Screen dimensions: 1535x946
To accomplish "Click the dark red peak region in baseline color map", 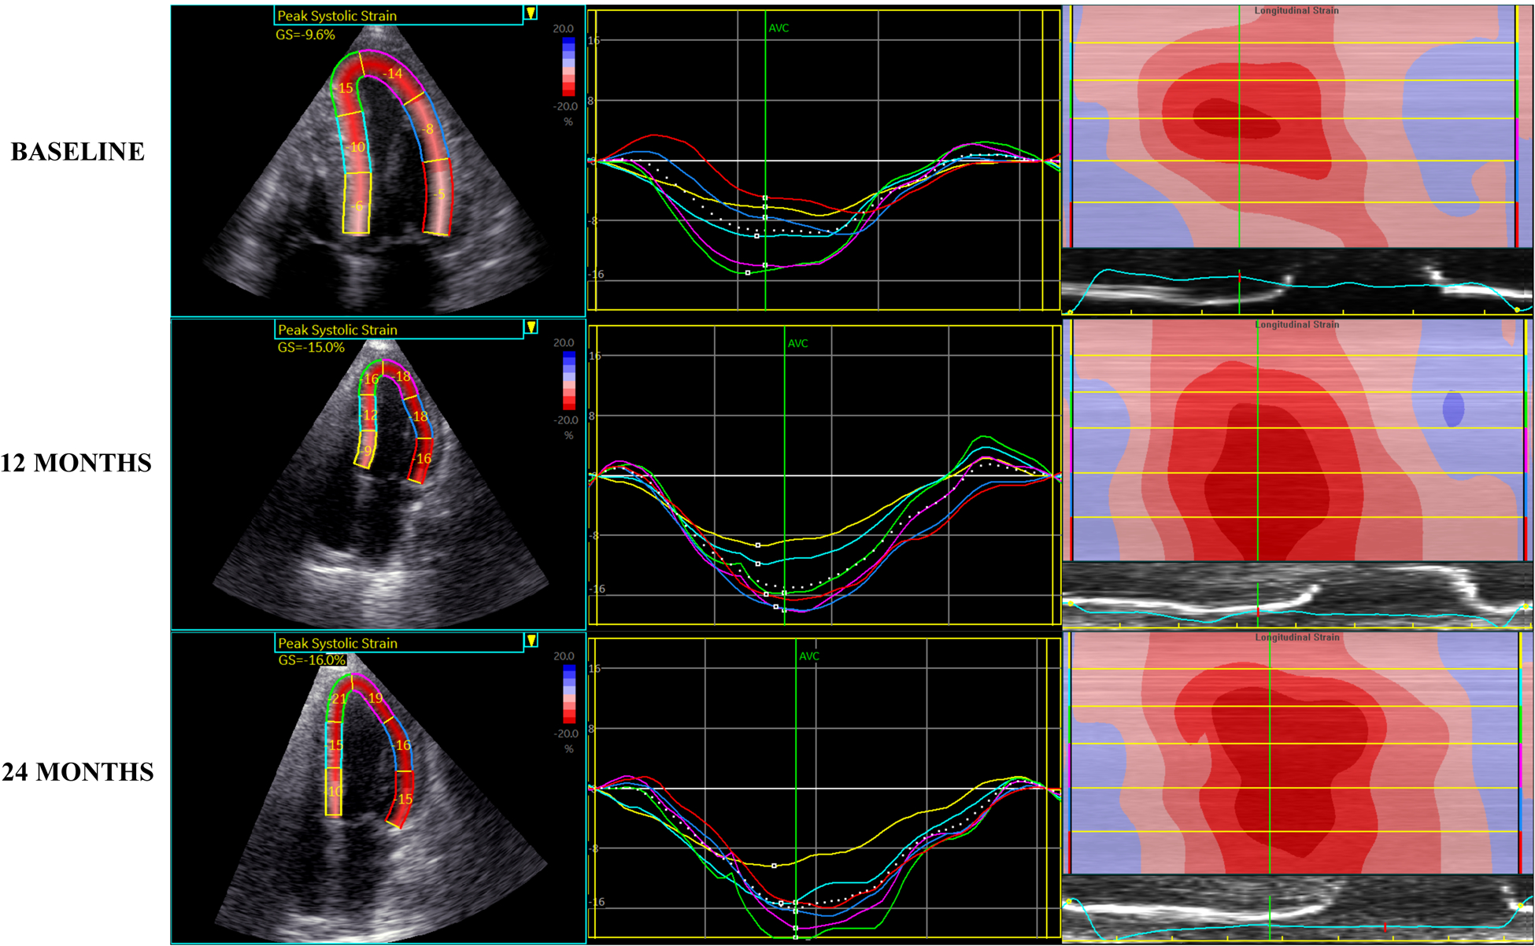I will tap(1237, 119).
